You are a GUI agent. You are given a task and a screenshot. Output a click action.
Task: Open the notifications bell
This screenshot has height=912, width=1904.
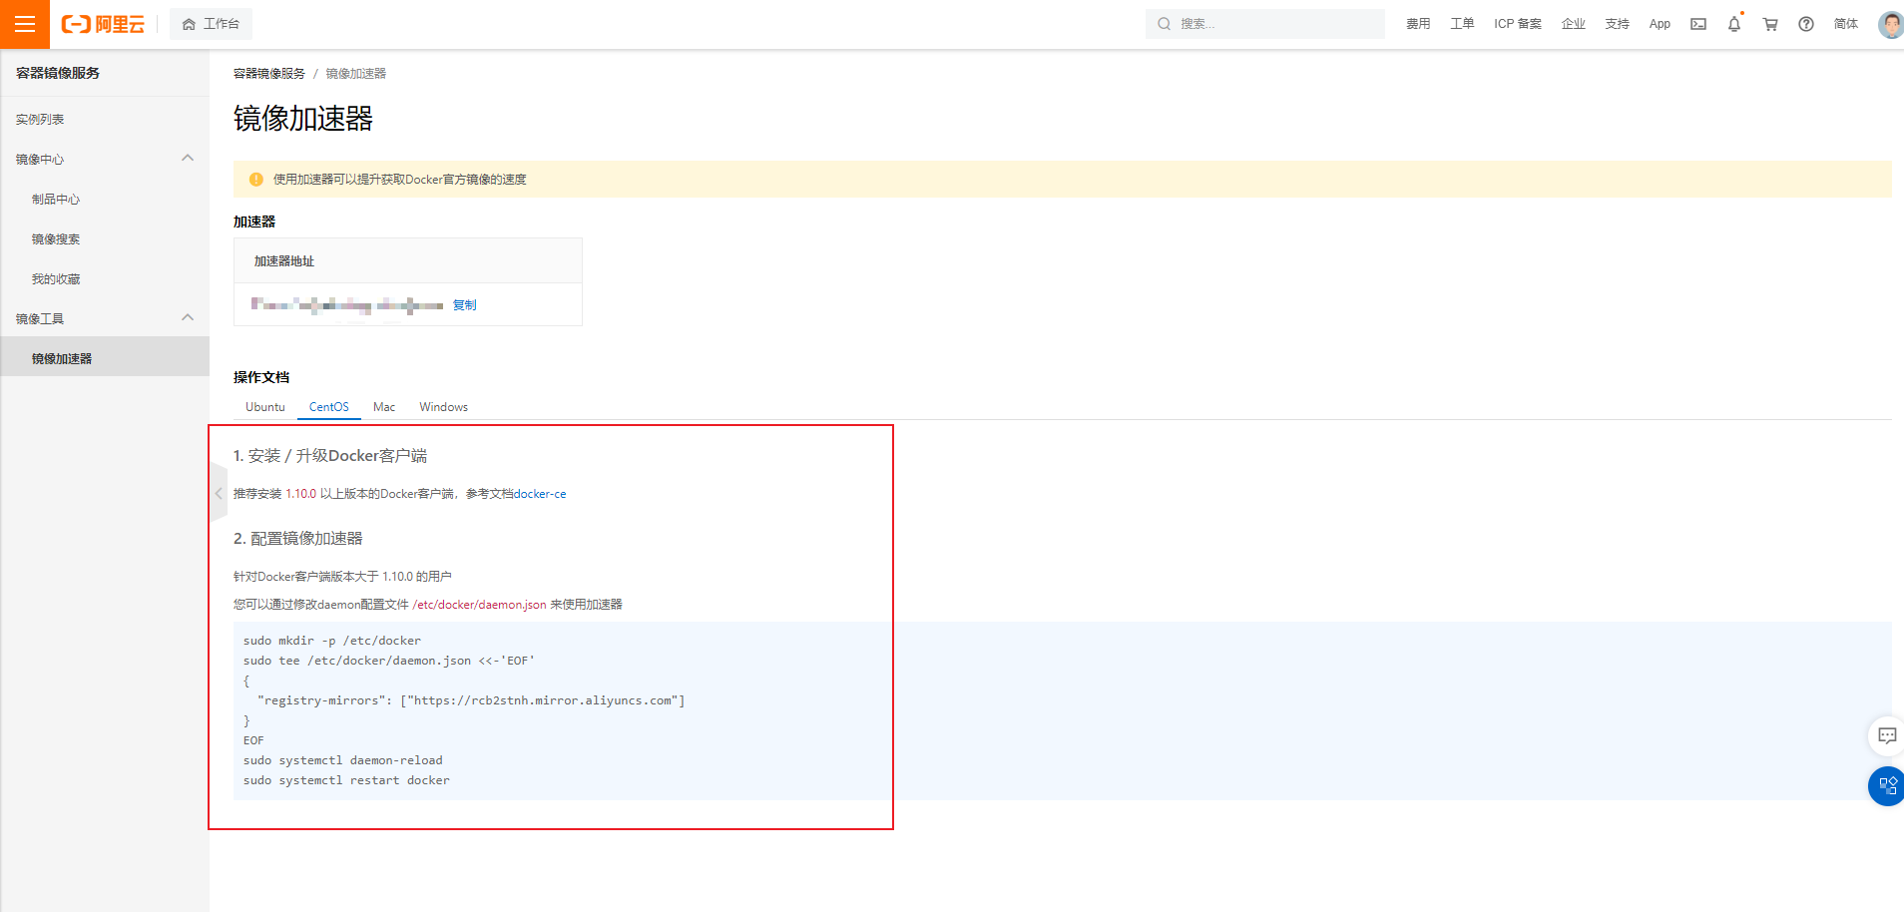1734,24
